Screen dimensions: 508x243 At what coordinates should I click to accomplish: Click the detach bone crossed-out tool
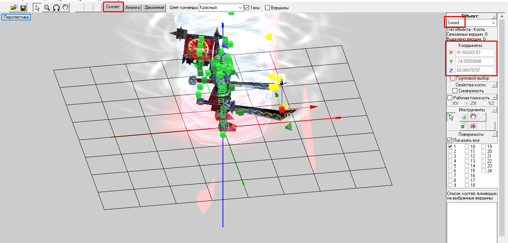coord(473,126)
